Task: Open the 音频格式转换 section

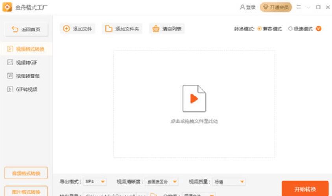Action: click(x=26, y=173)
